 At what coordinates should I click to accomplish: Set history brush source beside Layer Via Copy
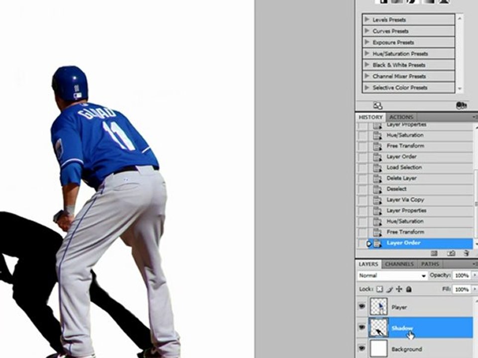pos(363,200)
